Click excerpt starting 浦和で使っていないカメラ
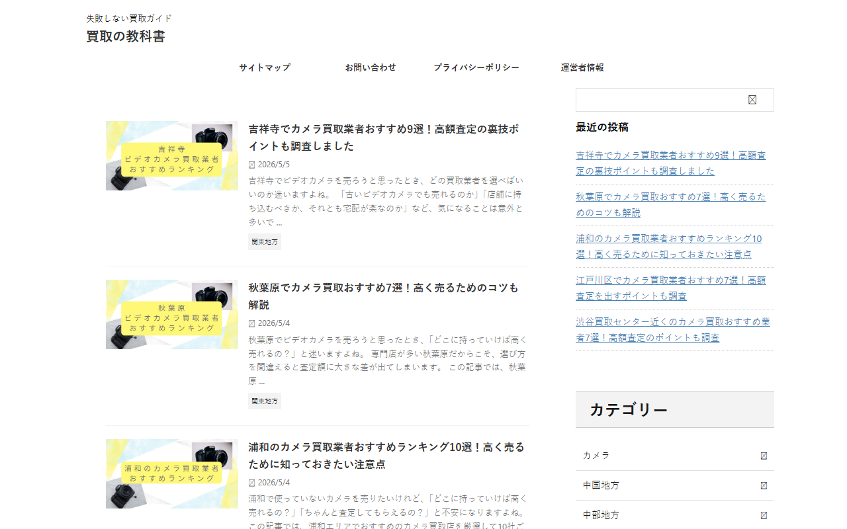Image resolution: width=847 pixels, height=529 pixels. point(387,512)
